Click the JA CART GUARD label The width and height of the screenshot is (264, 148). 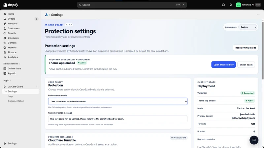tap(53, 25)
